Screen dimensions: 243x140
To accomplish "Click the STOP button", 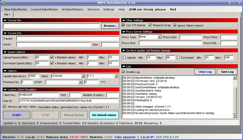I will click(46, 115).
